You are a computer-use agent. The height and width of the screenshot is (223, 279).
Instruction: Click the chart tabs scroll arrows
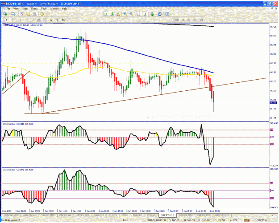click(x=274, y=215)
